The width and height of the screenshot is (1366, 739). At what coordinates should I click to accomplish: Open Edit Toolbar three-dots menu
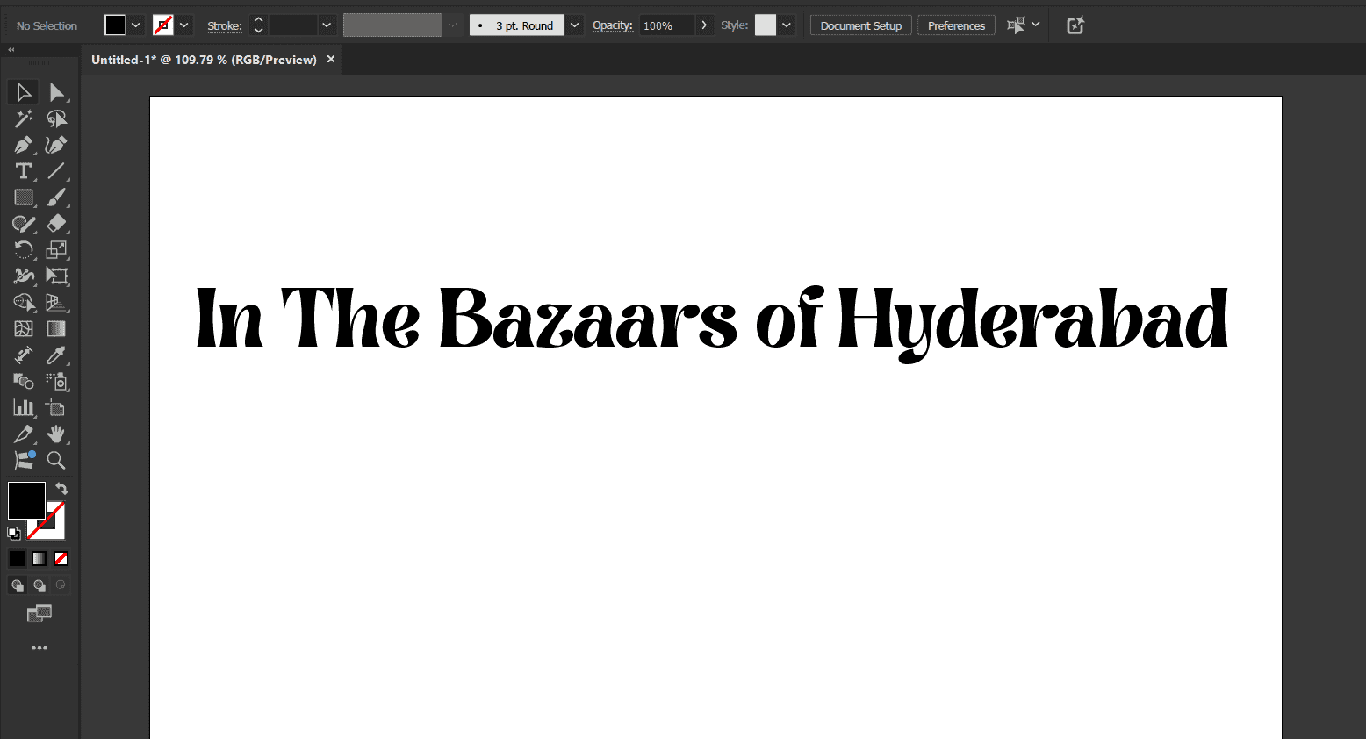coord(40,648)
